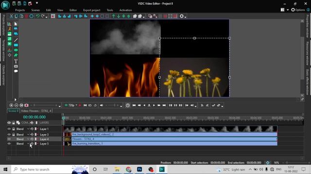The image size is (311, 174).
Task: Click the Undo arrow icon
Action: [37, 16]
